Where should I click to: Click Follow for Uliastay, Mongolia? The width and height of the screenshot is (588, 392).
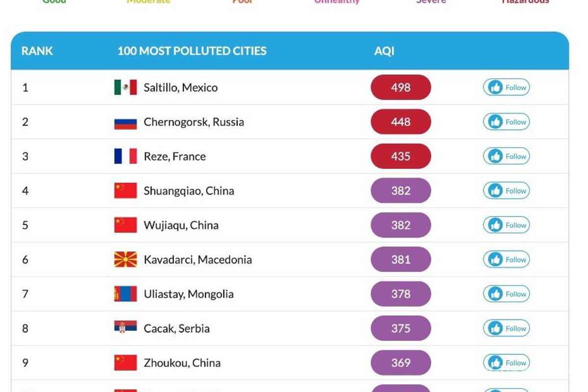[506, 294]
